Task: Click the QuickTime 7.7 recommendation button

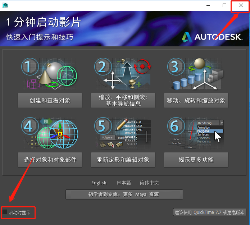Action: [x=209, y=212]
